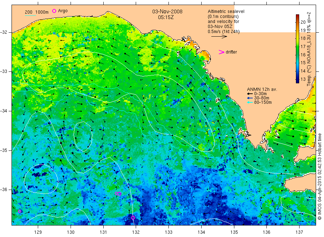Click the Argo float marker near 131.9 longitude
Screen dimensions: 324x237
point(133,218)
